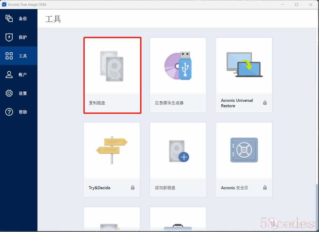Click the Acronis 安全区 vault safe icon
319x232 pixels.
click(x=244, y=150)
